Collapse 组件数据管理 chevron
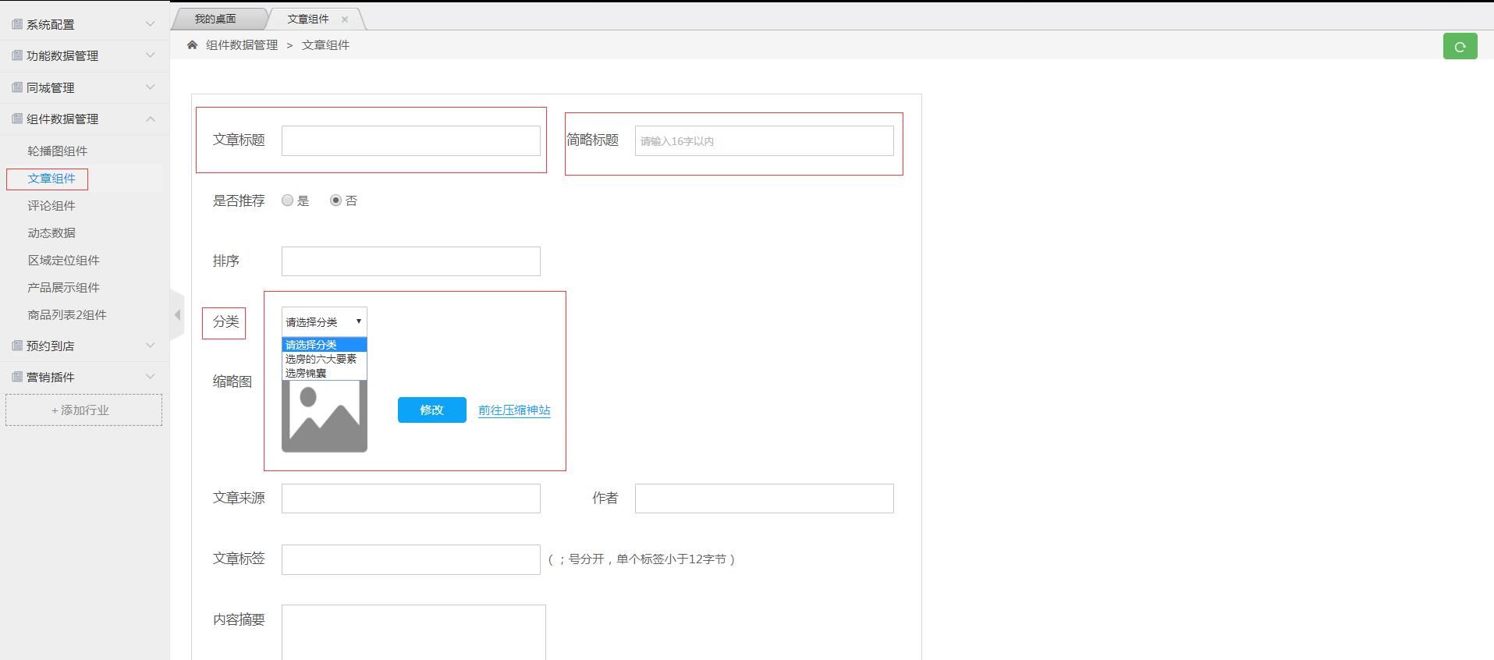 click(151, 119)
